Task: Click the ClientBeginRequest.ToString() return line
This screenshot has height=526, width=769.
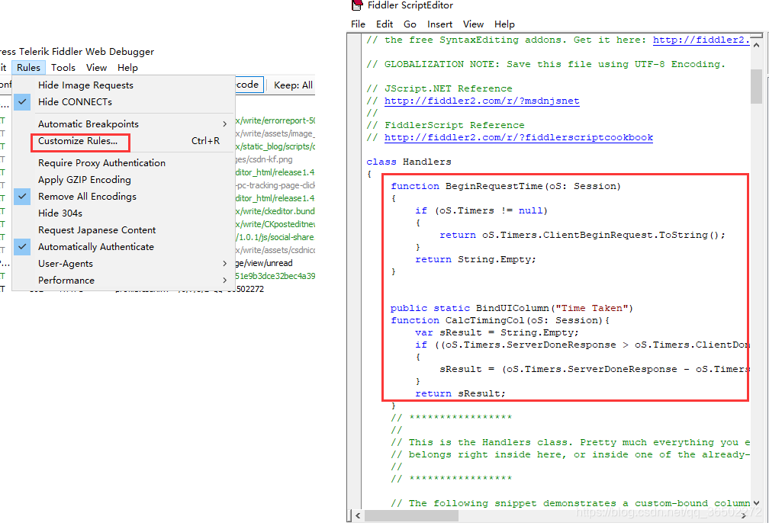Action: click(582, 236)
